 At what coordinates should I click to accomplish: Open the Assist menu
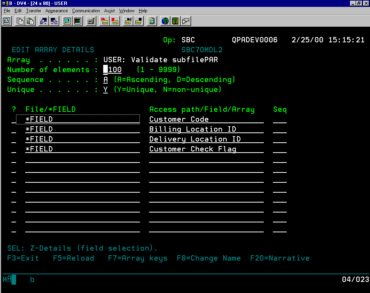tap(109, 11)
